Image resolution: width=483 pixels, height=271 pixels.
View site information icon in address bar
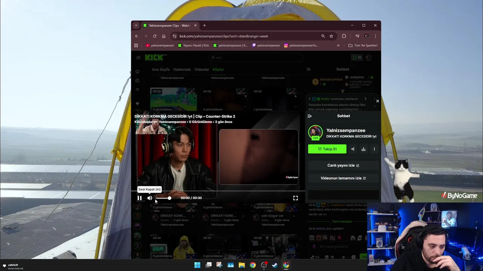pyautogui.click(x=174, y=36)
